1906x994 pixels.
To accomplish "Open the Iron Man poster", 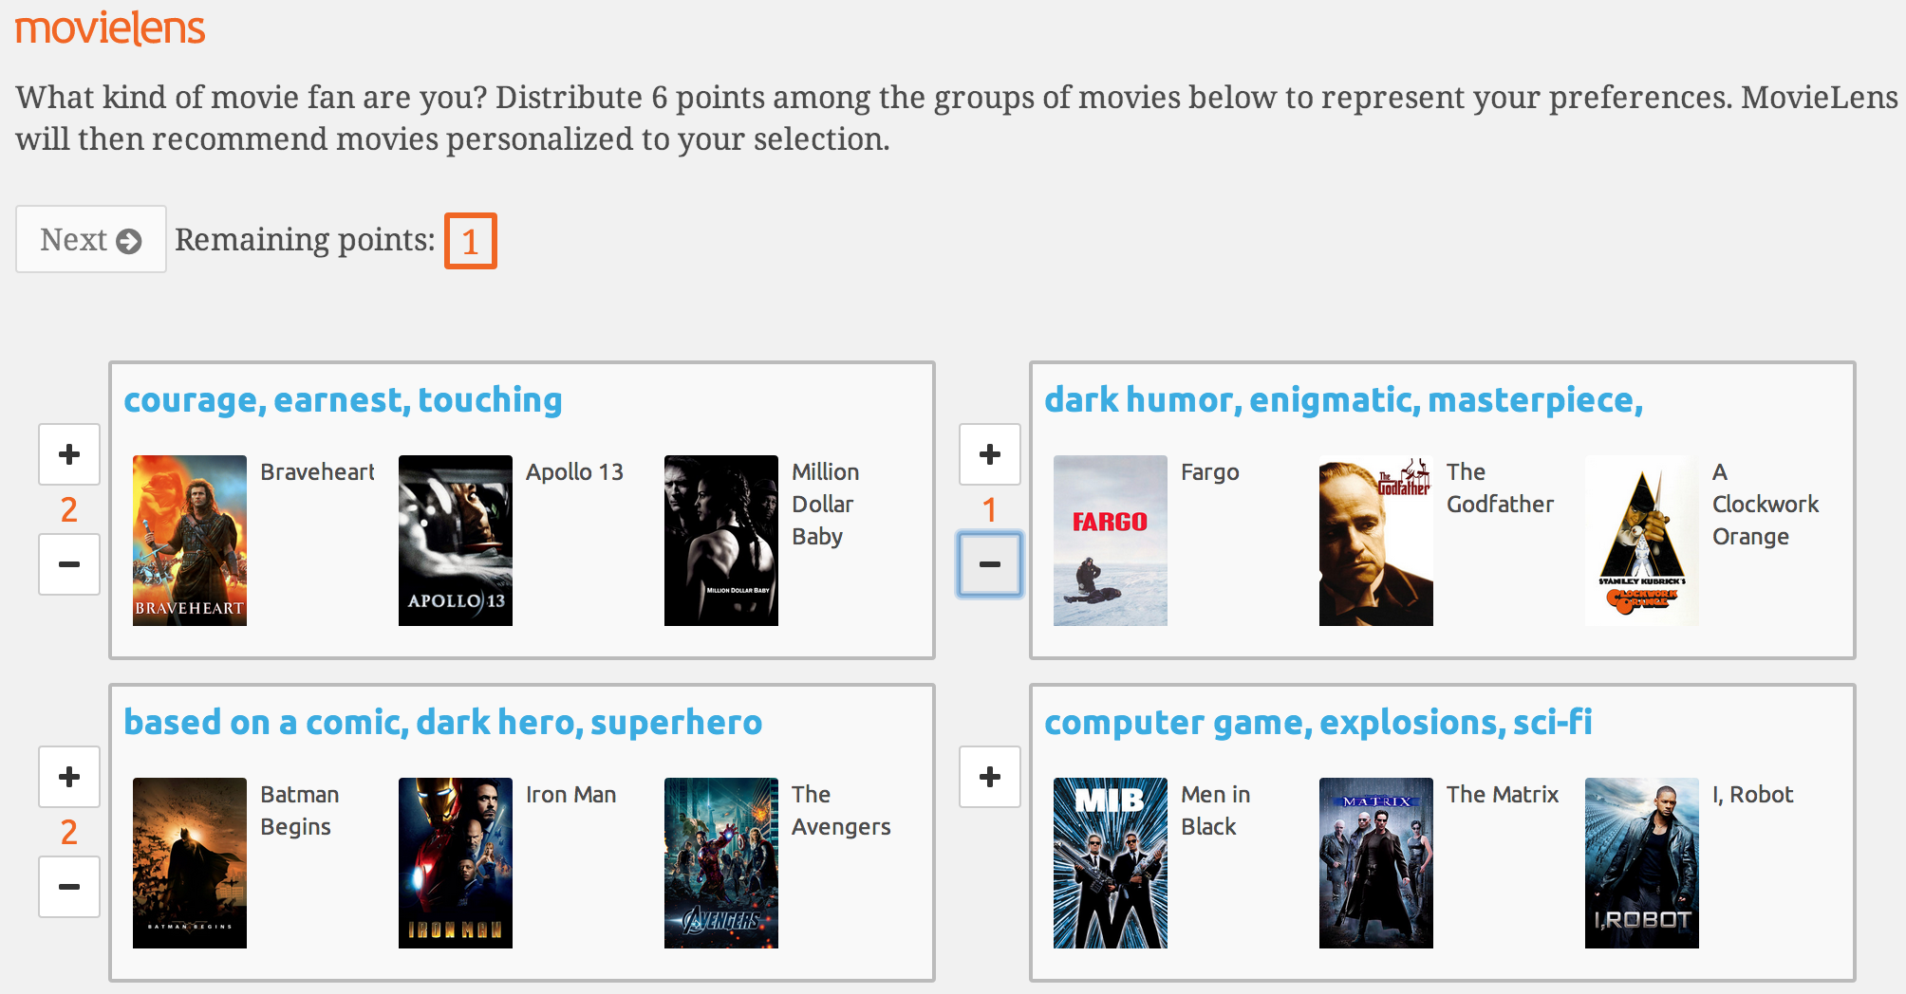I will 456,863.
